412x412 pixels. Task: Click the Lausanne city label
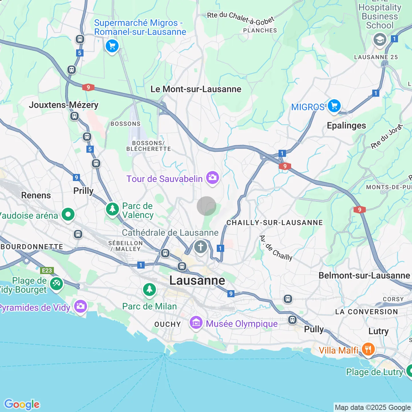[x=197, y=280]
